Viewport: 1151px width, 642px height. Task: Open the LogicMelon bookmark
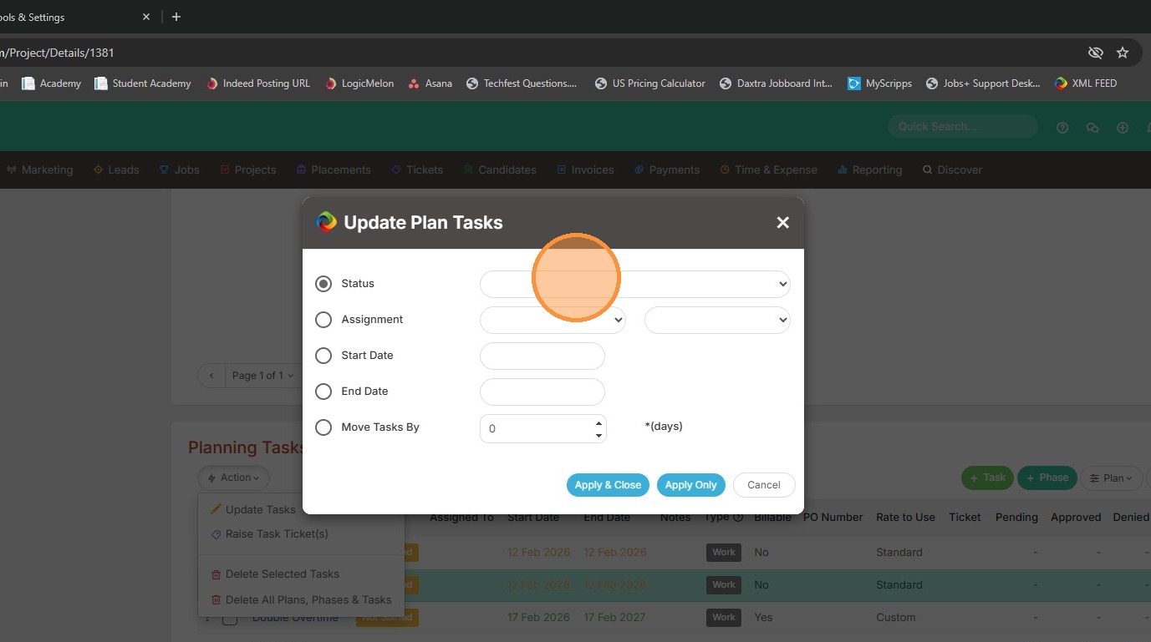pyautogui.click(x=359, y=83)
